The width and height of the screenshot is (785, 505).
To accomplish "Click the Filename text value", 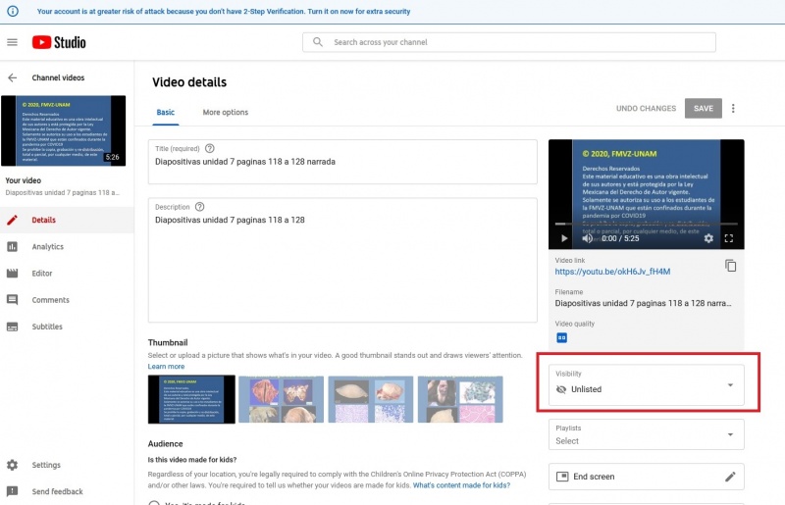I will pos(643,303).
